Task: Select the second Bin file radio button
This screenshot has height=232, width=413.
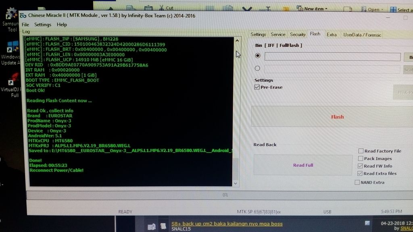Action: [x=257, y=68]
